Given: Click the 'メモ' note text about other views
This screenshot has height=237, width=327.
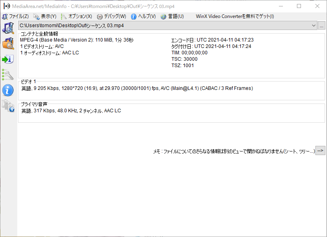Looking at the screenshot, I should [234, 151].
